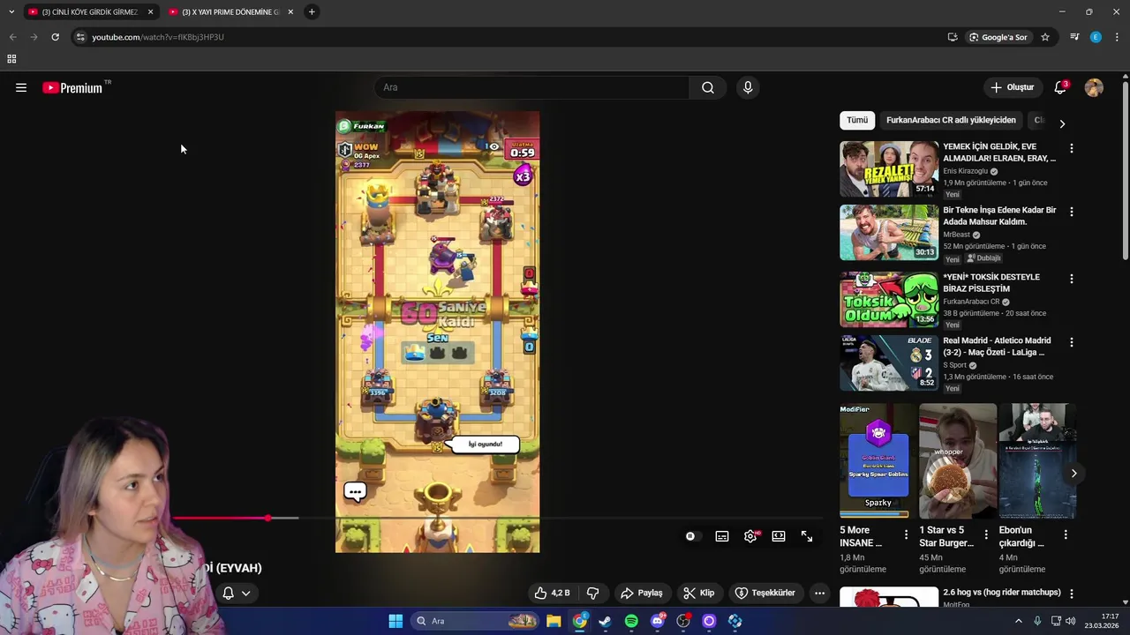Open 'YEMEK İÇİN GELDİK' video thumbnail
Viewport: 1130px width, 635px height.
click(x=889, y=168)
